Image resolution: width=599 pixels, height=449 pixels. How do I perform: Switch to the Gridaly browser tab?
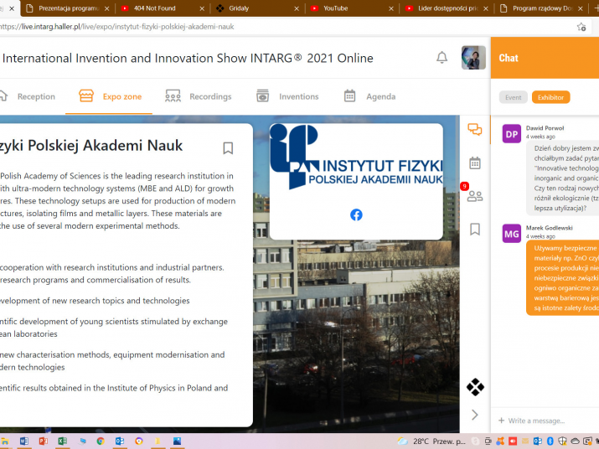pyautogui.click(x=250, y=8)
